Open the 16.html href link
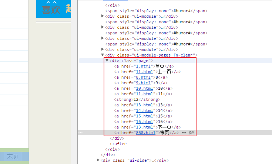 click(x=144, y=122)
